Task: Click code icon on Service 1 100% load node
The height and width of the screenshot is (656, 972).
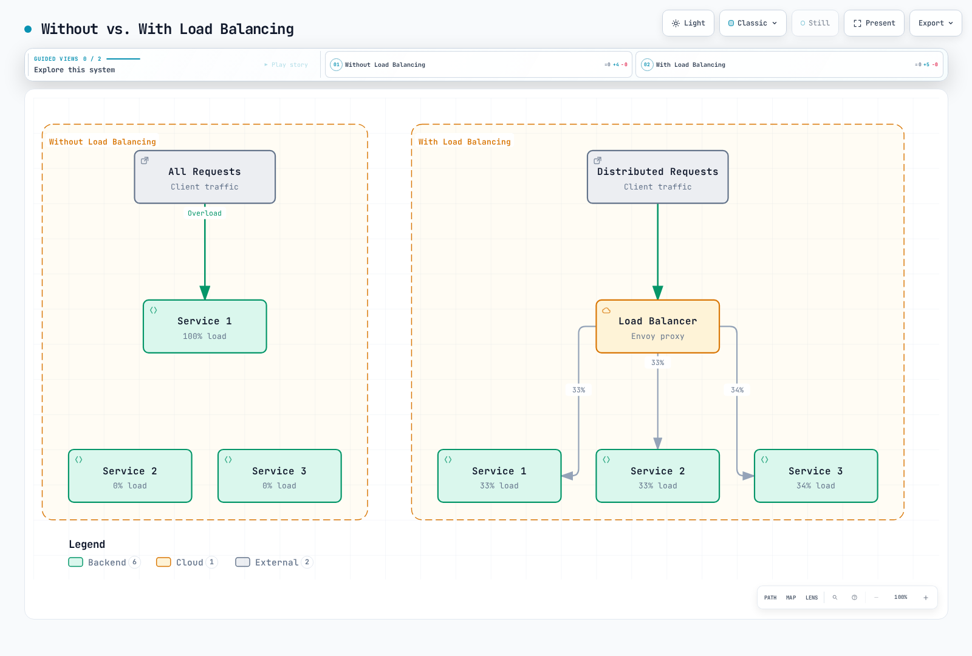Action: pyautogui.click(x=154, y=310)
